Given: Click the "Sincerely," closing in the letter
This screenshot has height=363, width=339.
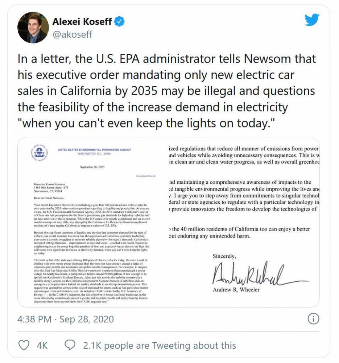Looking at the screenshot, I should click(224, 257).
